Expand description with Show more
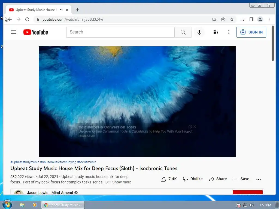Image resolution: width=279 pixels, height=209 pixels. coord(122,182)
